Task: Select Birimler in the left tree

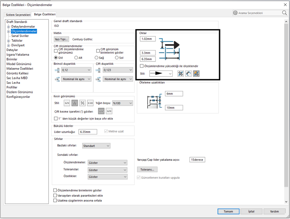Action: 12,59
